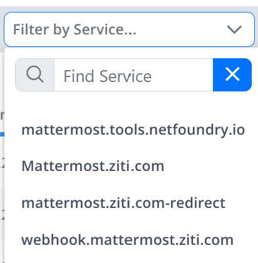Click into the Find Service search box
The height and width of the screenshot is (263, 258).
pos(133,75)
